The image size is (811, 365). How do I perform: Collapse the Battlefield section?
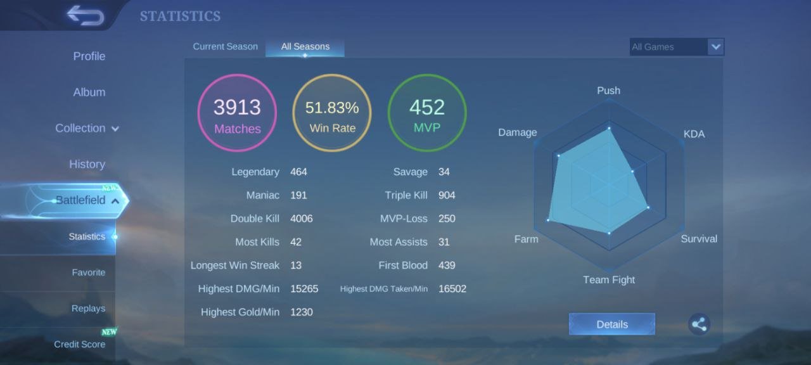coord(115,201)
